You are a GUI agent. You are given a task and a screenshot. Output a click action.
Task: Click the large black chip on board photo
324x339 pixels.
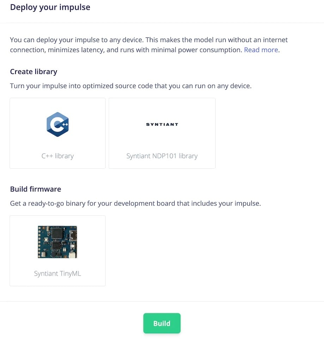coord(57,234)
